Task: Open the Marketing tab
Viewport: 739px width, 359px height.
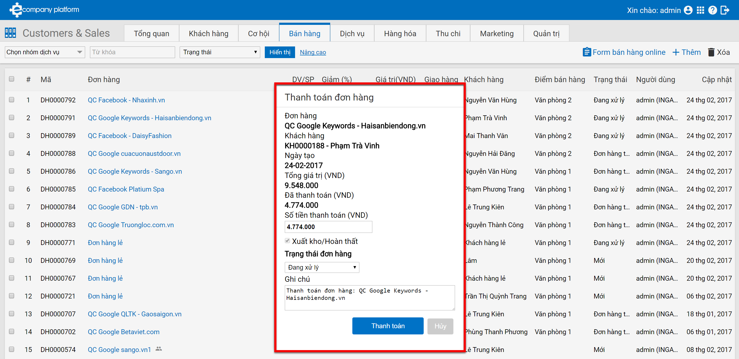Action: tap(497, 33)
